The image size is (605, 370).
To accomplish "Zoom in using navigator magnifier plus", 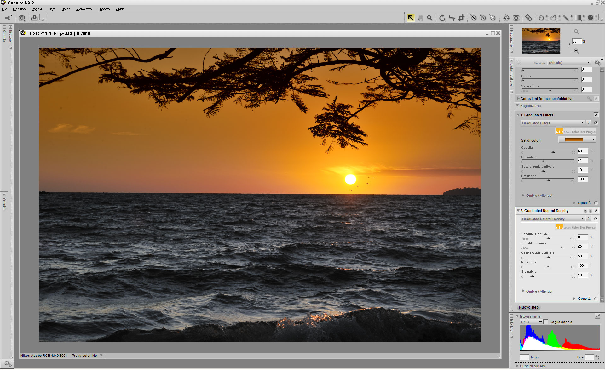I will click(576, 31).
